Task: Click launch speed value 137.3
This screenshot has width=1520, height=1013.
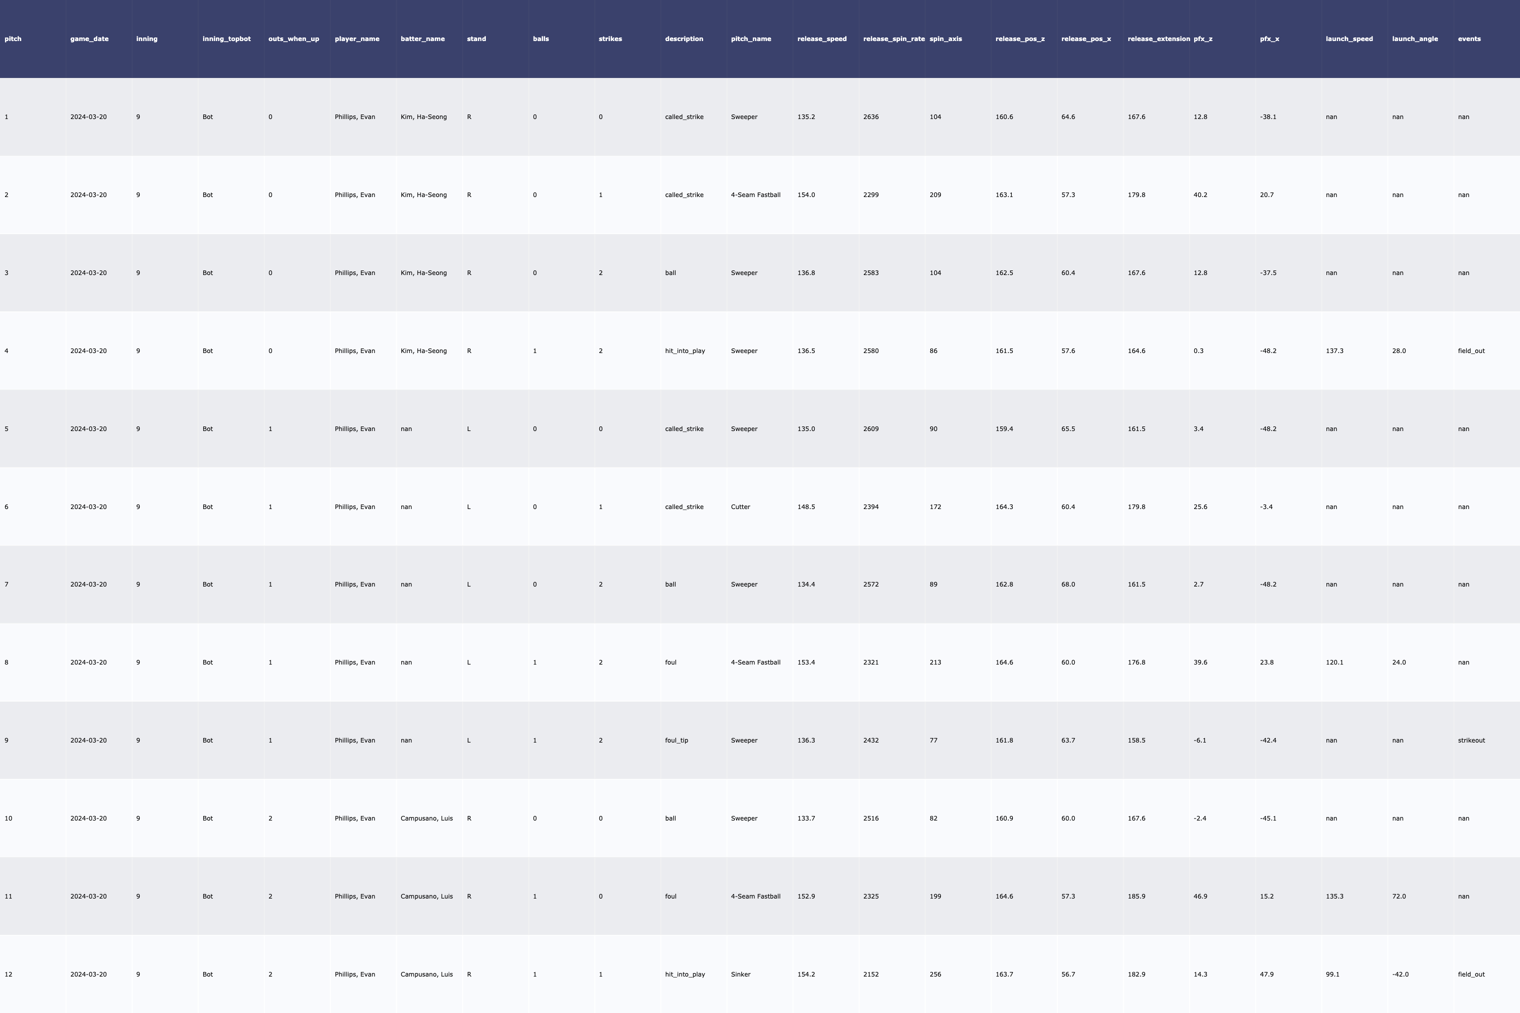Action: 1334,351
